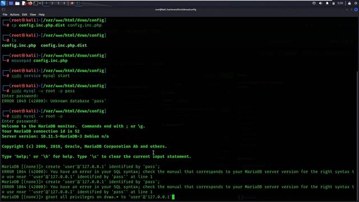
Task: Switch to workspace 2
Action: coord(52,3)
